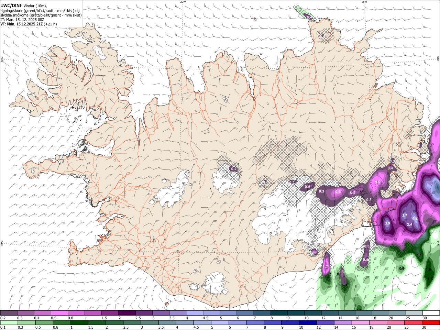Click the dark navy blue swatch in bottom legend row

tap(307, 322)
